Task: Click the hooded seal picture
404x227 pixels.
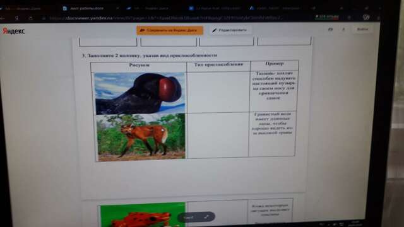Action: (140, 93)
